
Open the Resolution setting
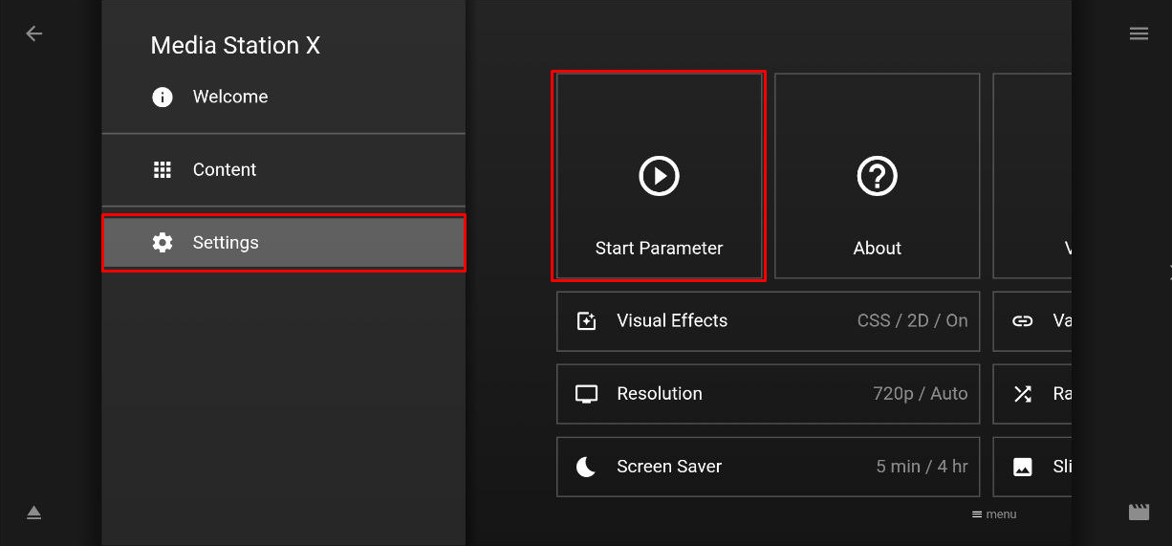pyautogui.click(x=768, y=394)
